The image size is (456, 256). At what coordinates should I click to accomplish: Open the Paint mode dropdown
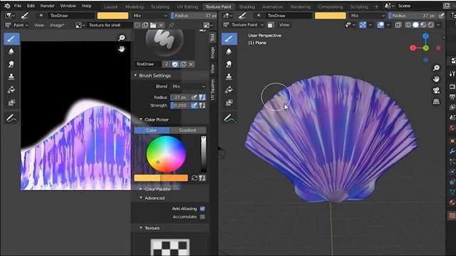(16, 26)
